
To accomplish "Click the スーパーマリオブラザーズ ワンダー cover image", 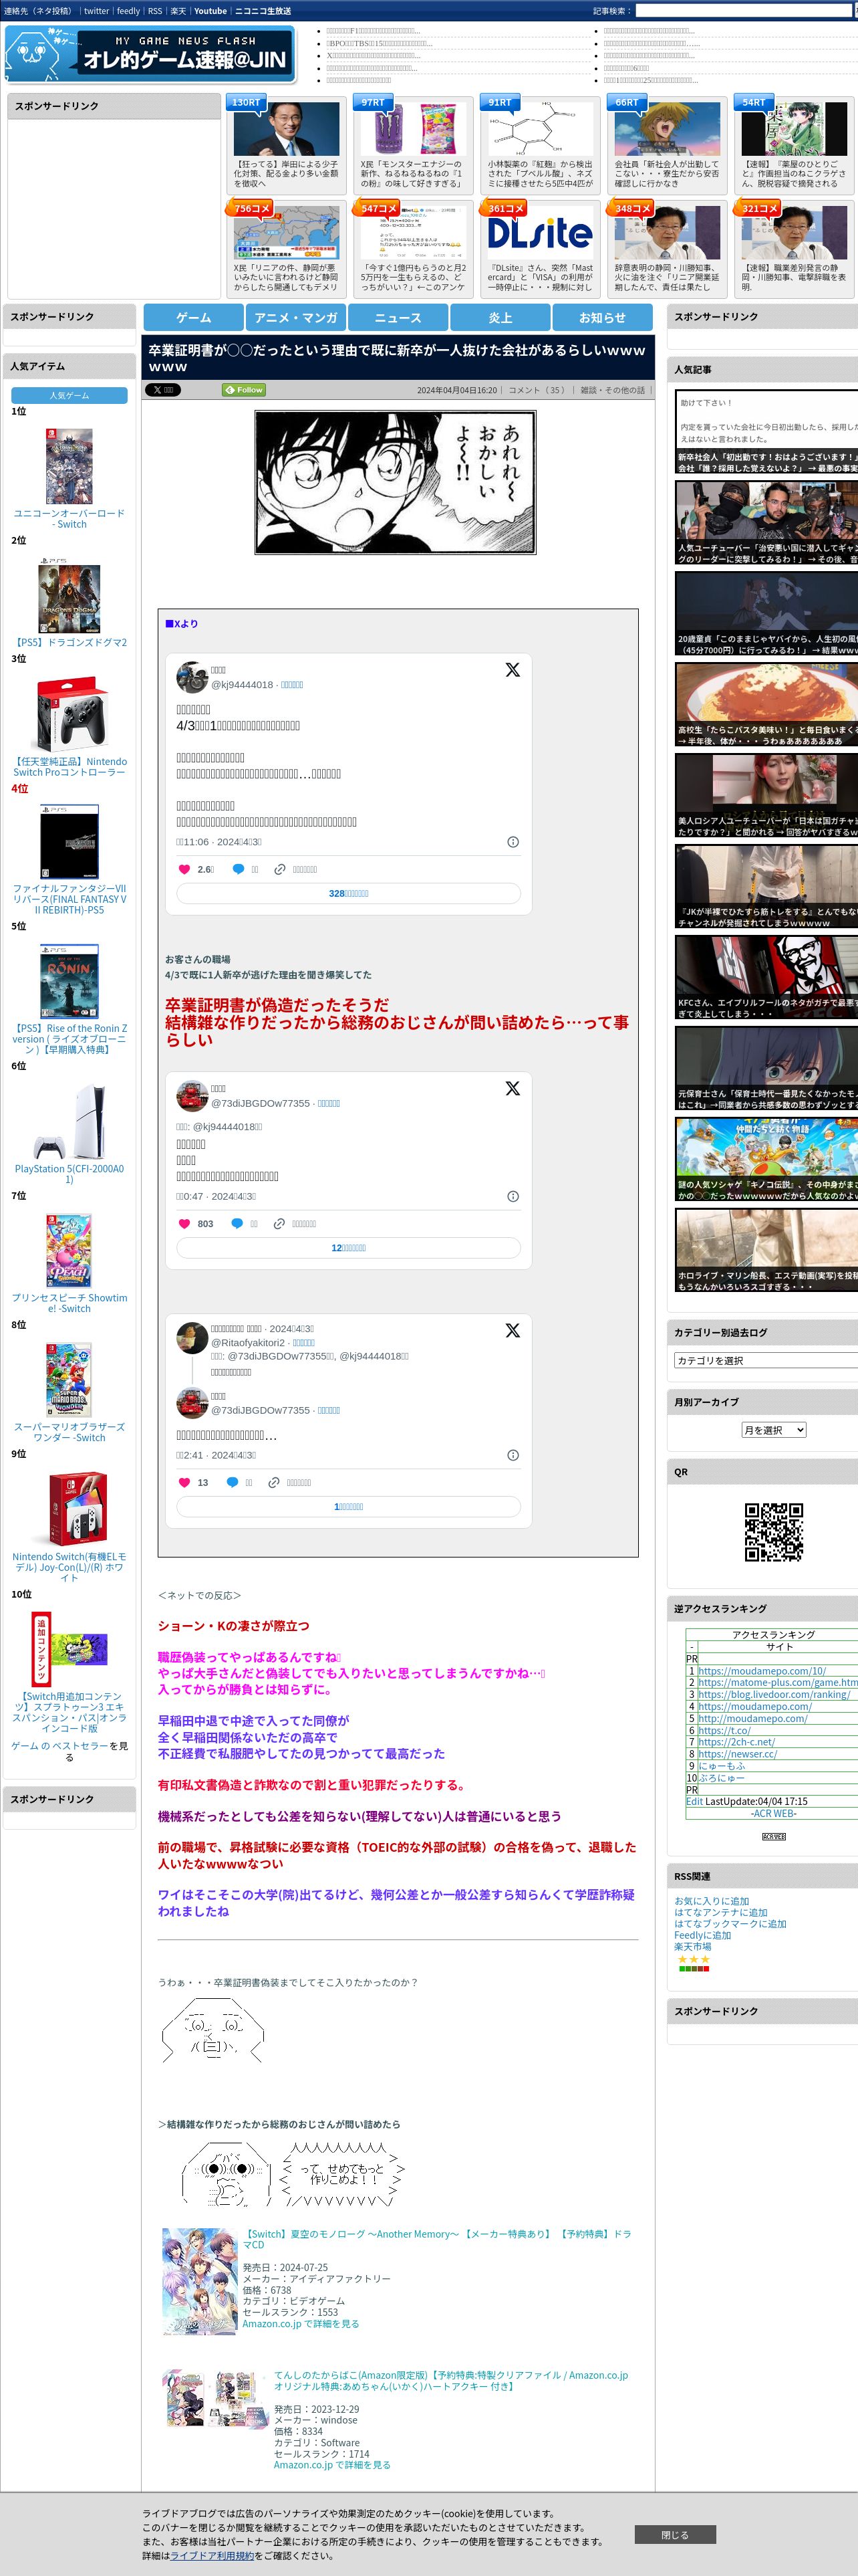I will click(69, 1380).
